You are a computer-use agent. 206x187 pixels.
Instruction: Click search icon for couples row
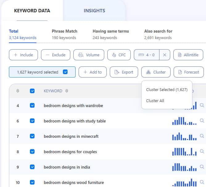tap(202, 151)
